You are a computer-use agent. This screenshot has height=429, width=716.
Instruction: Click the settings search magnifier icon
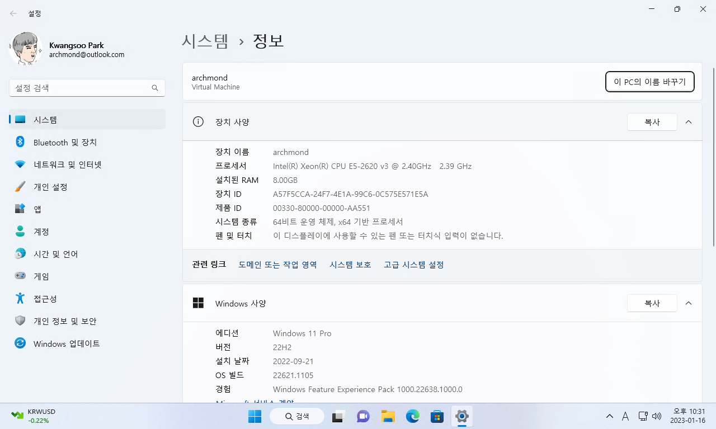(155, 88)
